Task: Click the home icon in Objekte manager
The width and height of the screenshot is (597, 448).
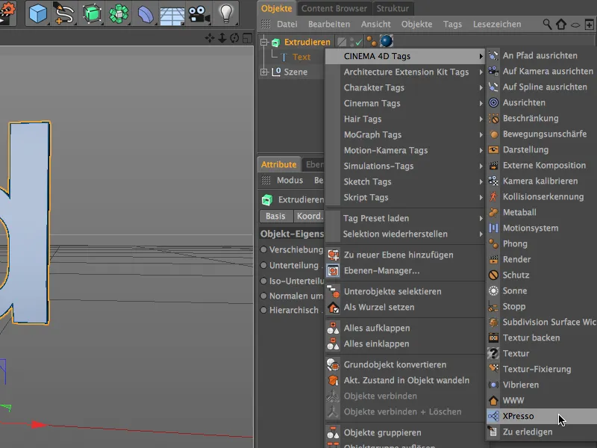Action: tap(561, 25)
